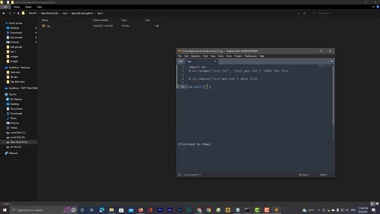
Task: Select Network in navigation pane
Action: [x=13, y=153]
